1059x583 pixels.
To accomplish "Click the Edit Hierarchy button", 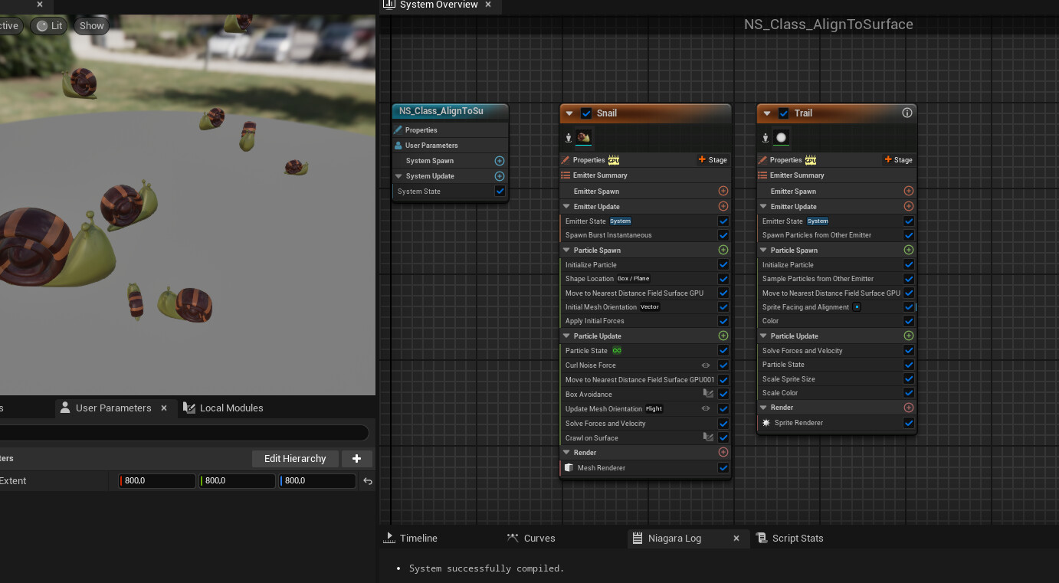I will click(x=295, y=458).
